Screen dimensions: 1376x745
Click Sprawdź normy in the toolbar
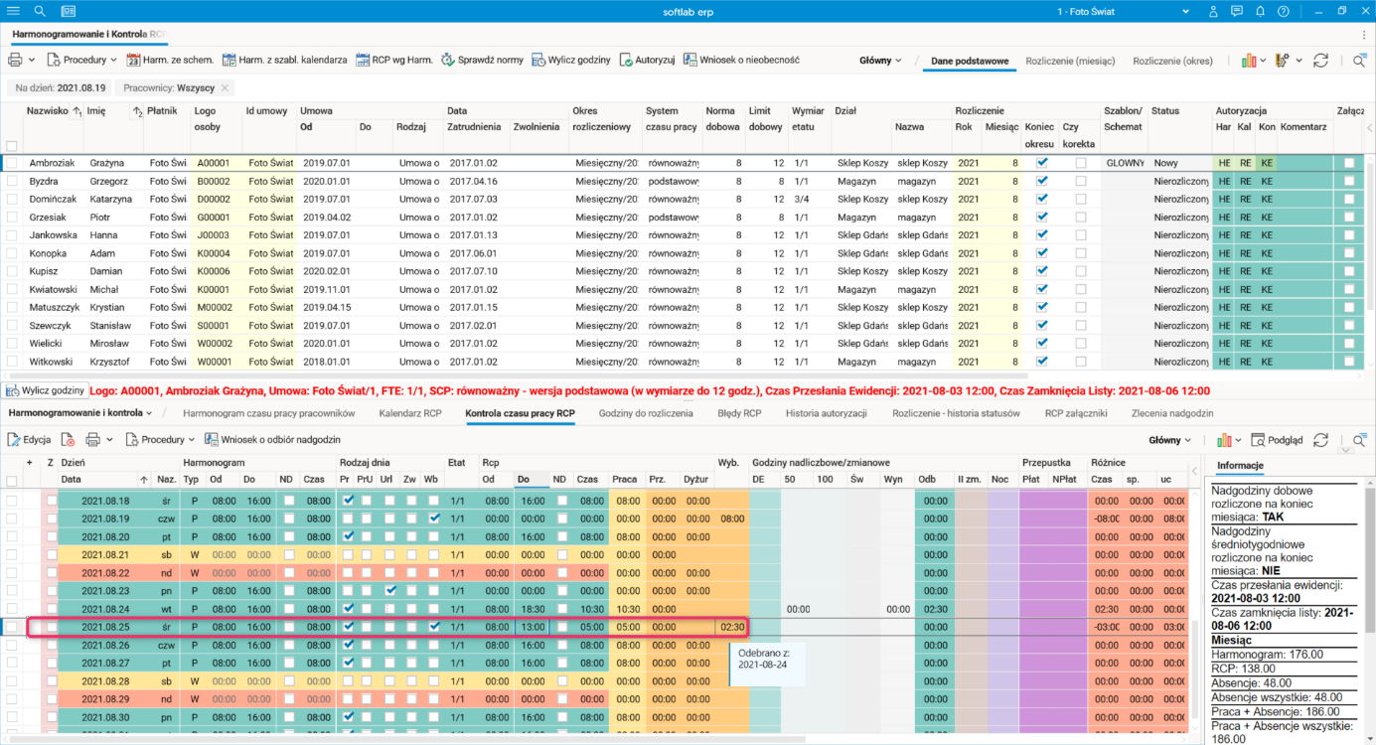click(482, 60)
